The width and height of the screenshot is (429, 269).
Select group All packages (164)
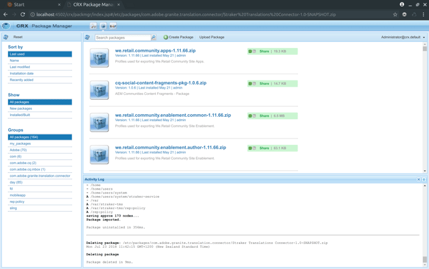[40, 137]
